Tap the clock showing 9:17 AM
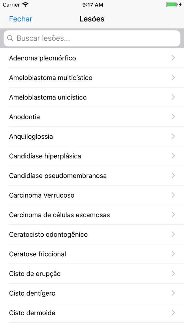 tap(92, 5)
